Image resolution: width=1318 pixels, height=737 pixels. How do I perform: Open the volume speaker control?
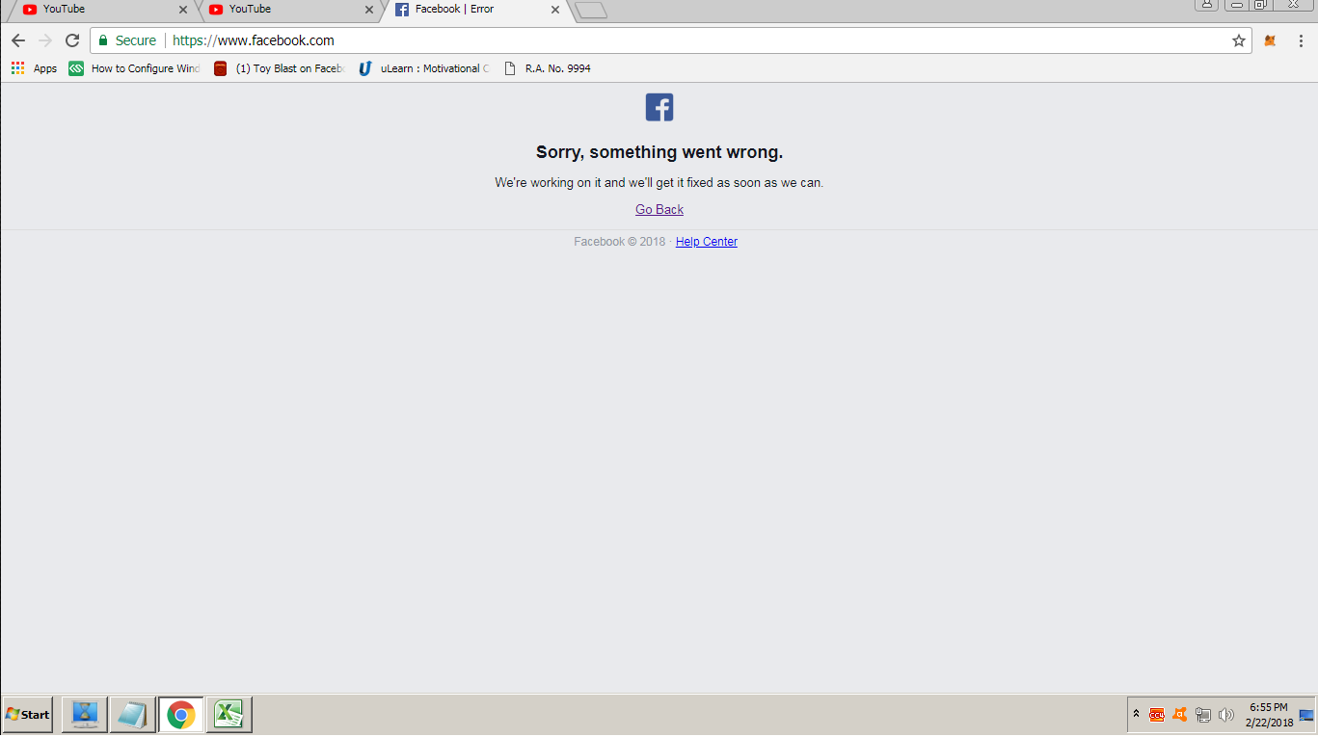tap(1226, 715)
